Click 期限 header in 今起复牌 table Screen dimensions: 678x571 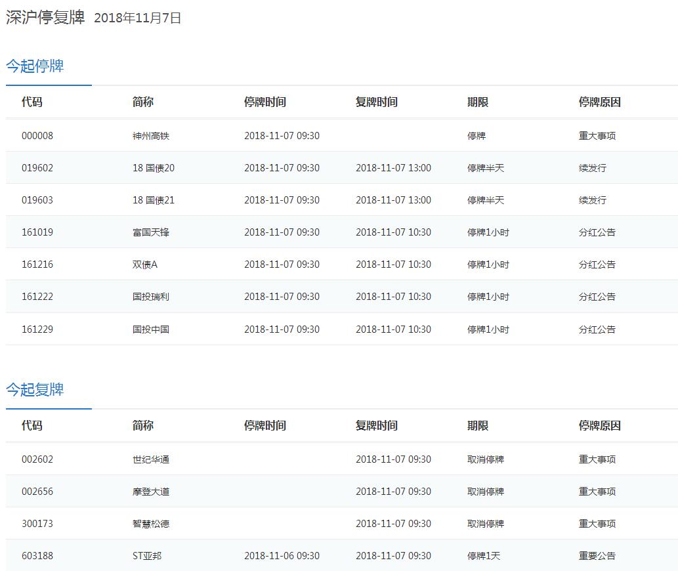[478, 426]
